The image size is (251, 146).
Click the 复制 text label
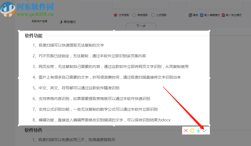tap(196, 15)
